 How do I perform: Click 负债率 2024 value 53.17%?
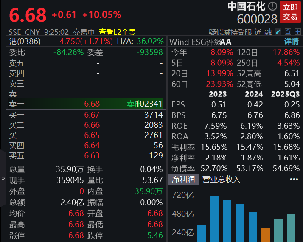click(250, 169)
